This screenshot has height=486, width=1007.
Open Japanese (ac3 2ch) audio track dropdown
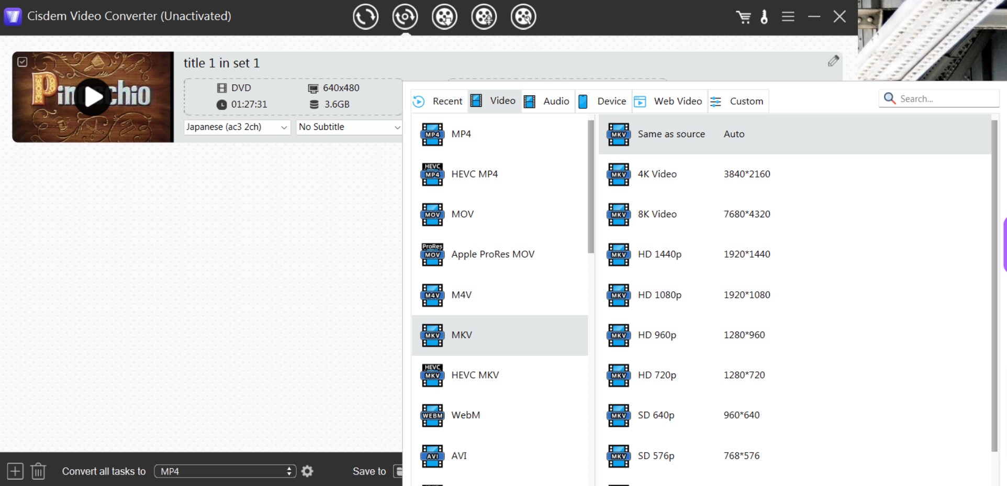point(237,127)
